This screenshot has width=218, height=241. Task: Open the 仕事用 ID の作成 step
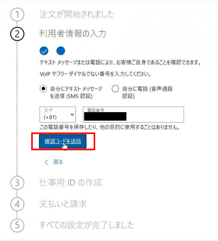point(71,183)
